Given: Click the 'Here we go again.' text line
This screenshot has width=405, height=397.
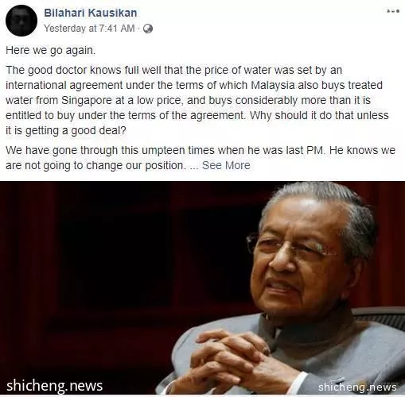Looking at the screenshot, I should (x=51, y=50).
